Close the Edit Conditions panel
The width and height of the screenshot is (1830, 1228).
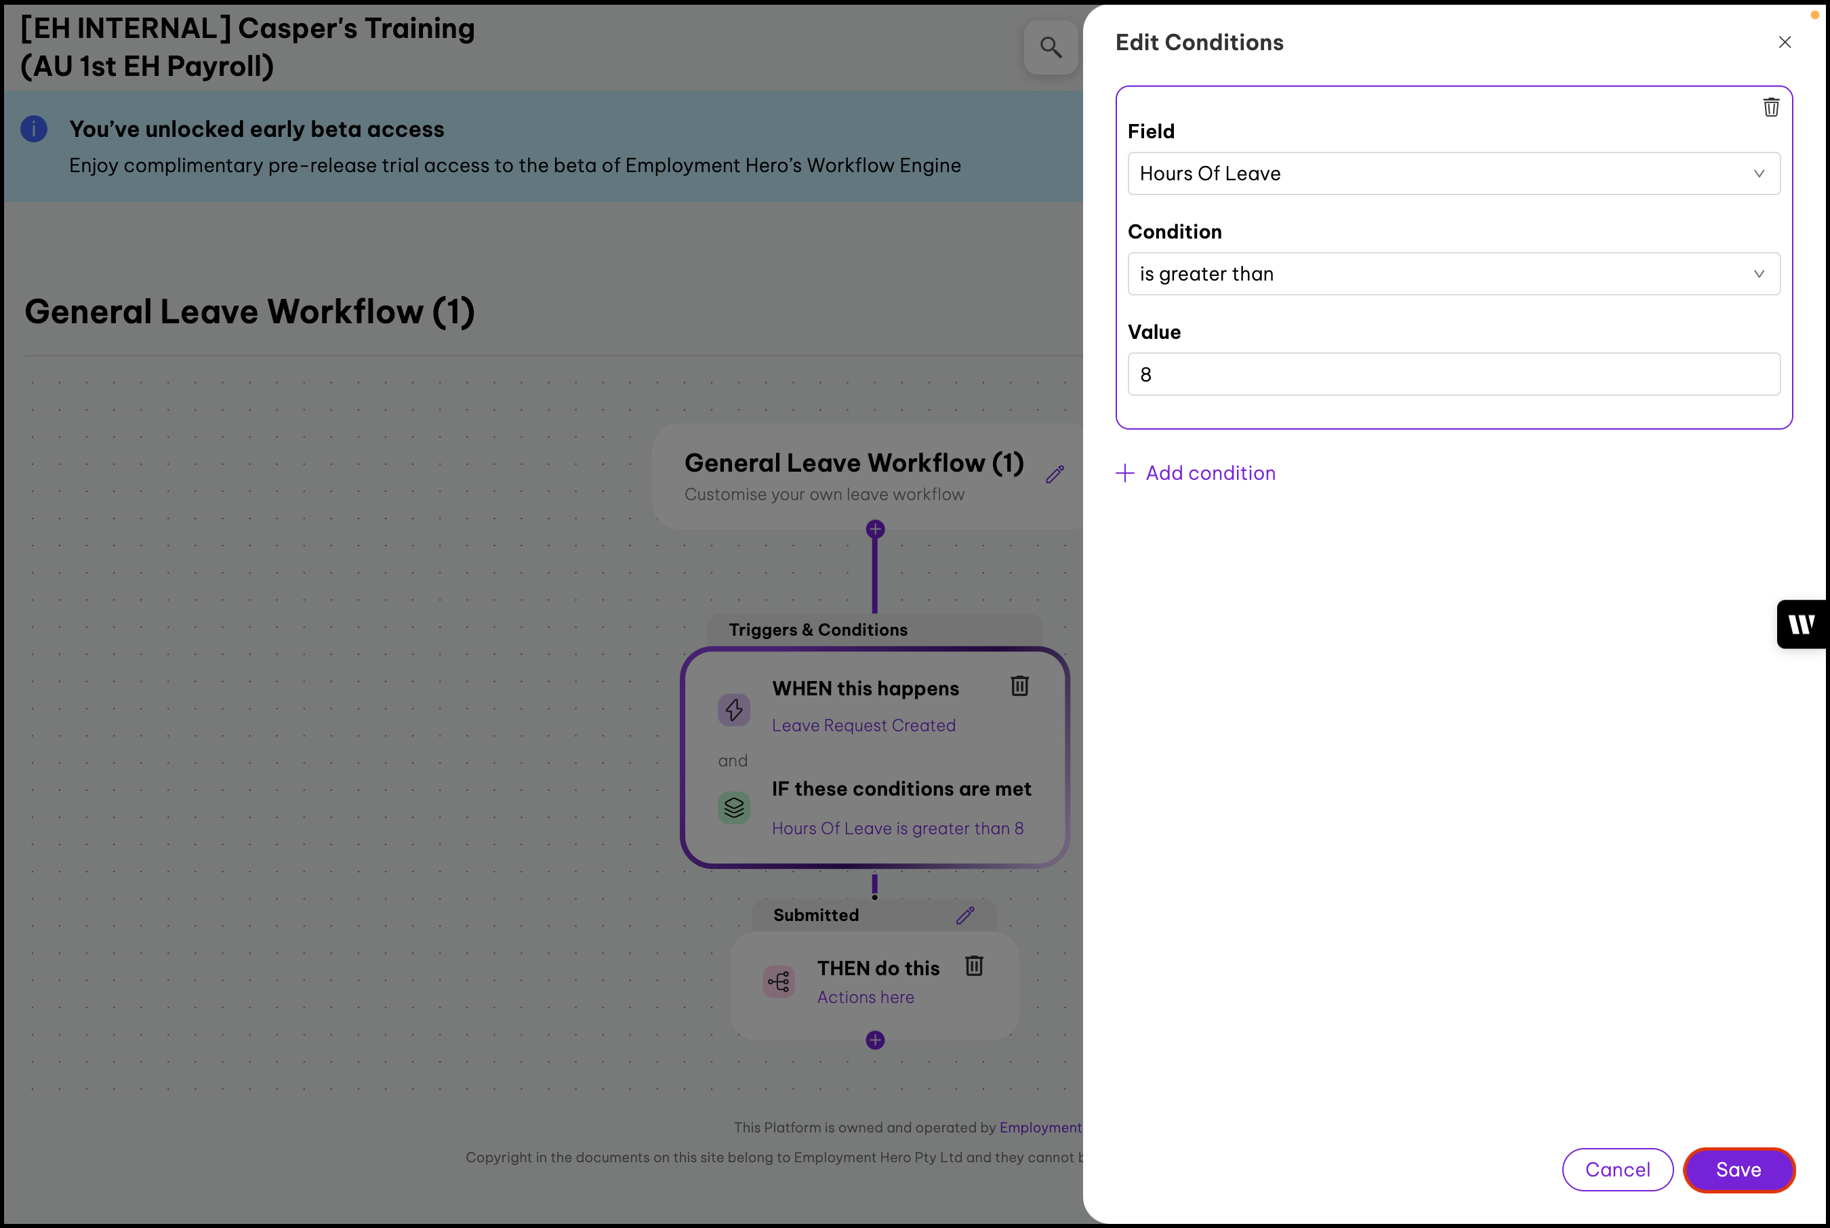point(1784,42)
